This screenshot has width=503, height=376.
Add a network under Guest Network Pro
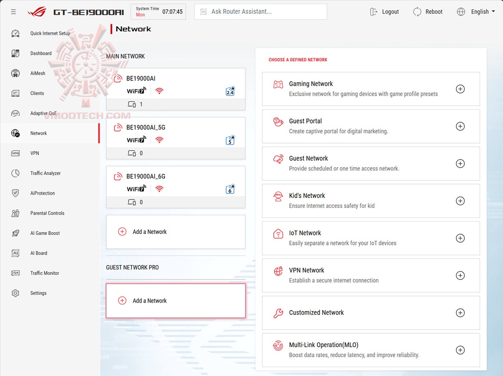[176, 301]
